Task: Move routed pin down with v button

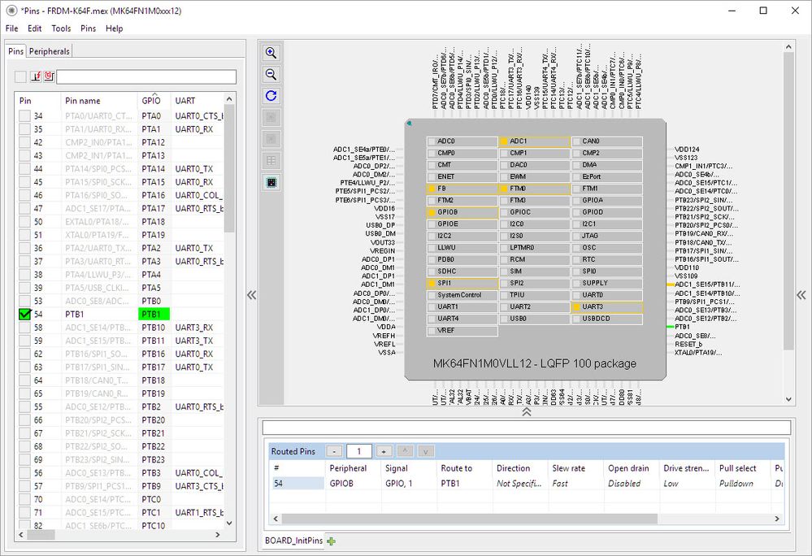Action: [426, 451]
